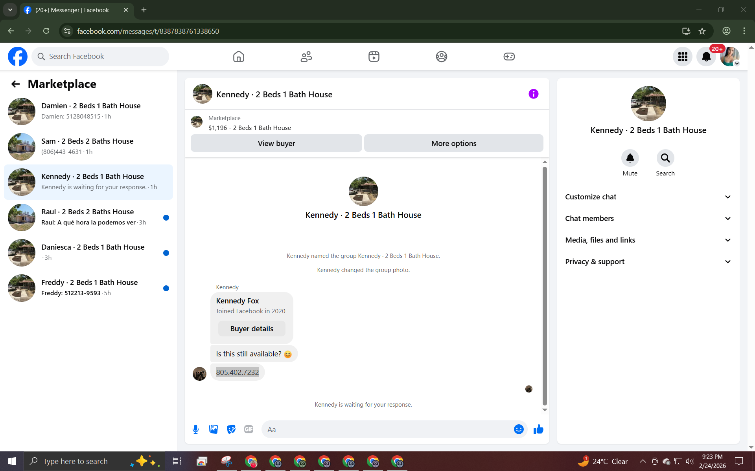Click the Buyer details button

pos(252,329)
